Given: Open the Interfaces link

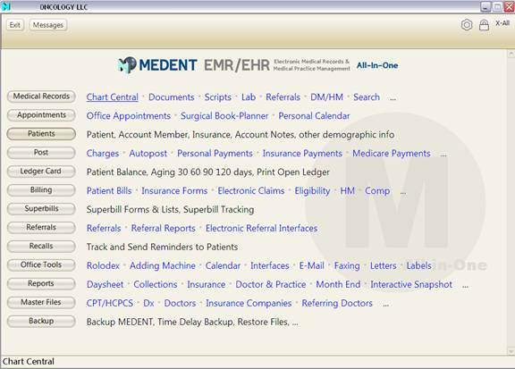Looking at the screenshot, I should 270,265.
